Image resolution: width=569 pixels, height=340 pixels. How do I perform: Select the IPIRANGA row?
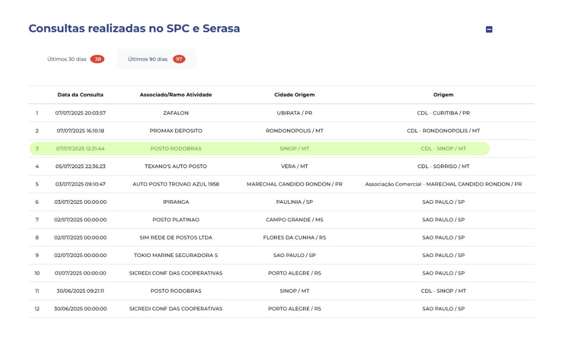(x=281, y=202)
